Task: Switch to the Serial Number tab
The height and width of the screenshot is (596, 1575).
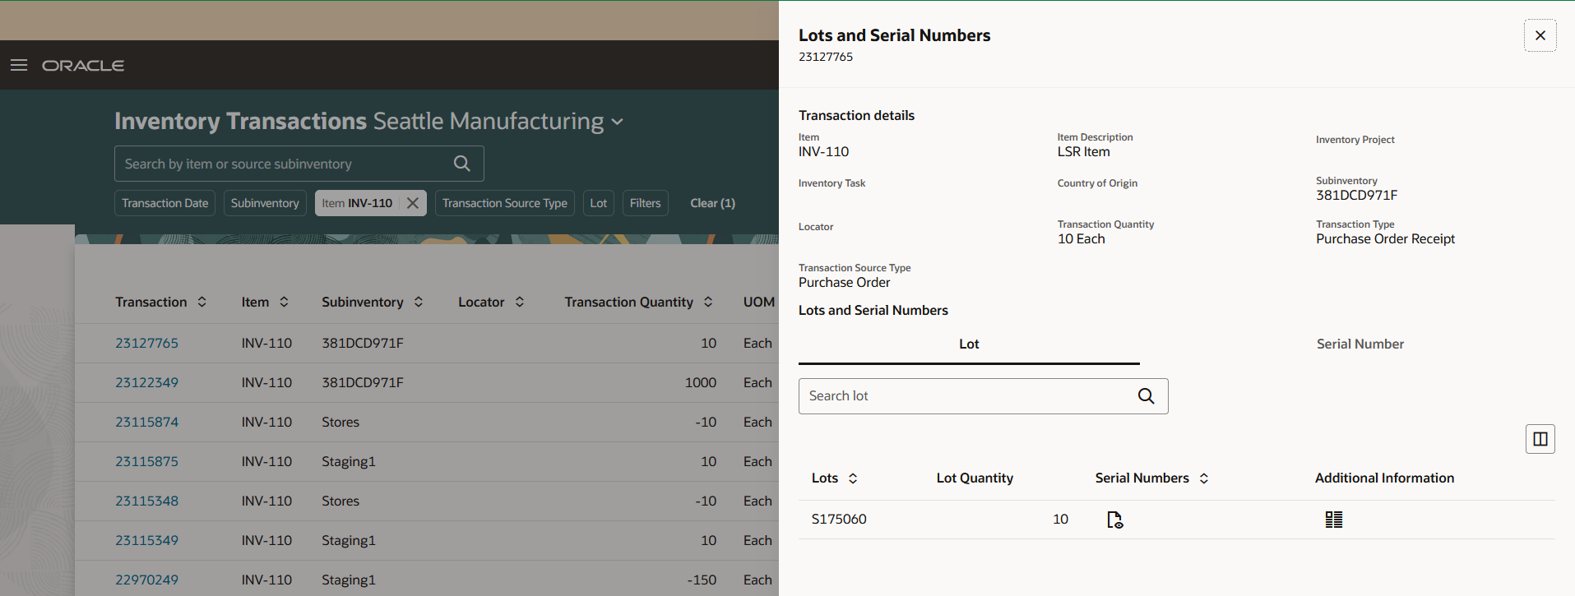Action: pyautogui.click(x=1360, y=344)
